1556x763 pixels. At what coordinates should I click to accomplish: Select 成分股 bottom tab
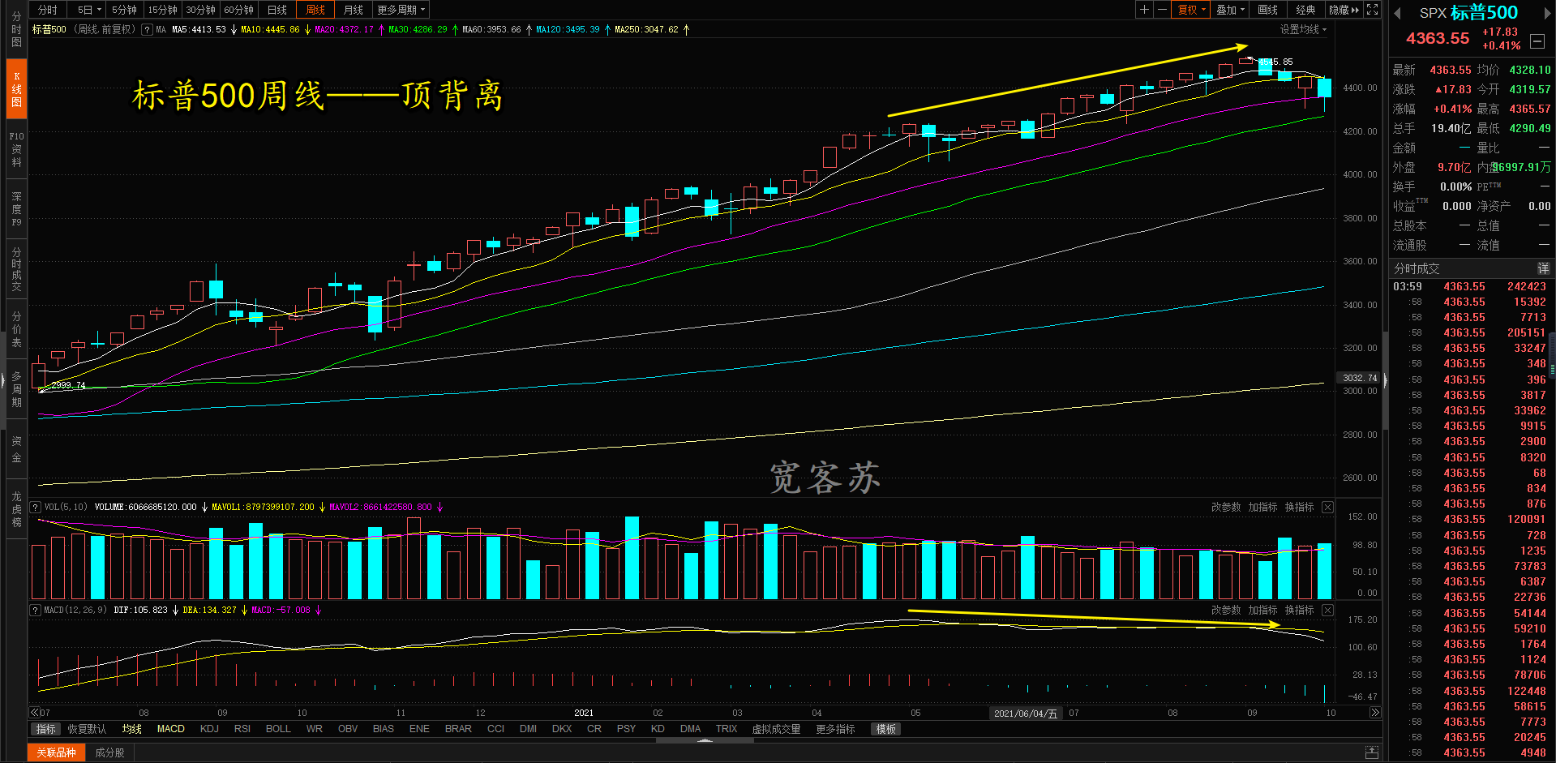(x=109, y=752)
